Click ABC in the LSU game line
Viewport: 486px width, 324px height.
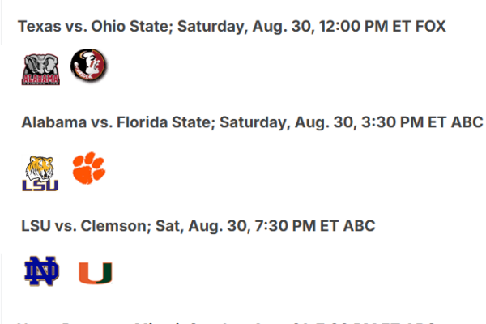(359, 226)
